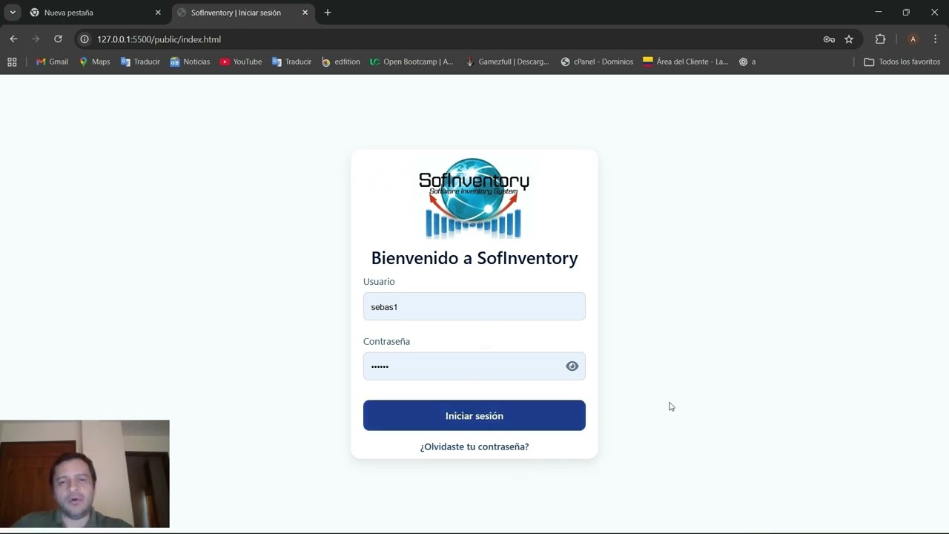This screenshot has height=534, width=949.
Task: Open the cPanel - Dominios bookmark
Action: point(597,62)
